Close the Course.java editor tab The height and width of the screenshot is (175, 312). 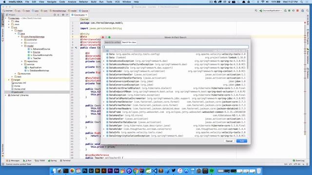(x=86, y=15)
